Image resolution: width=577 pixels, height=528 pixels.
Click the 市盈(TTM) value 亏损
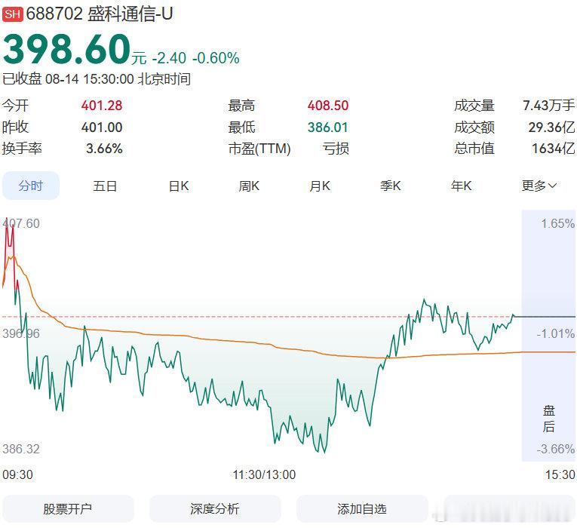click(x=336, y=149)
